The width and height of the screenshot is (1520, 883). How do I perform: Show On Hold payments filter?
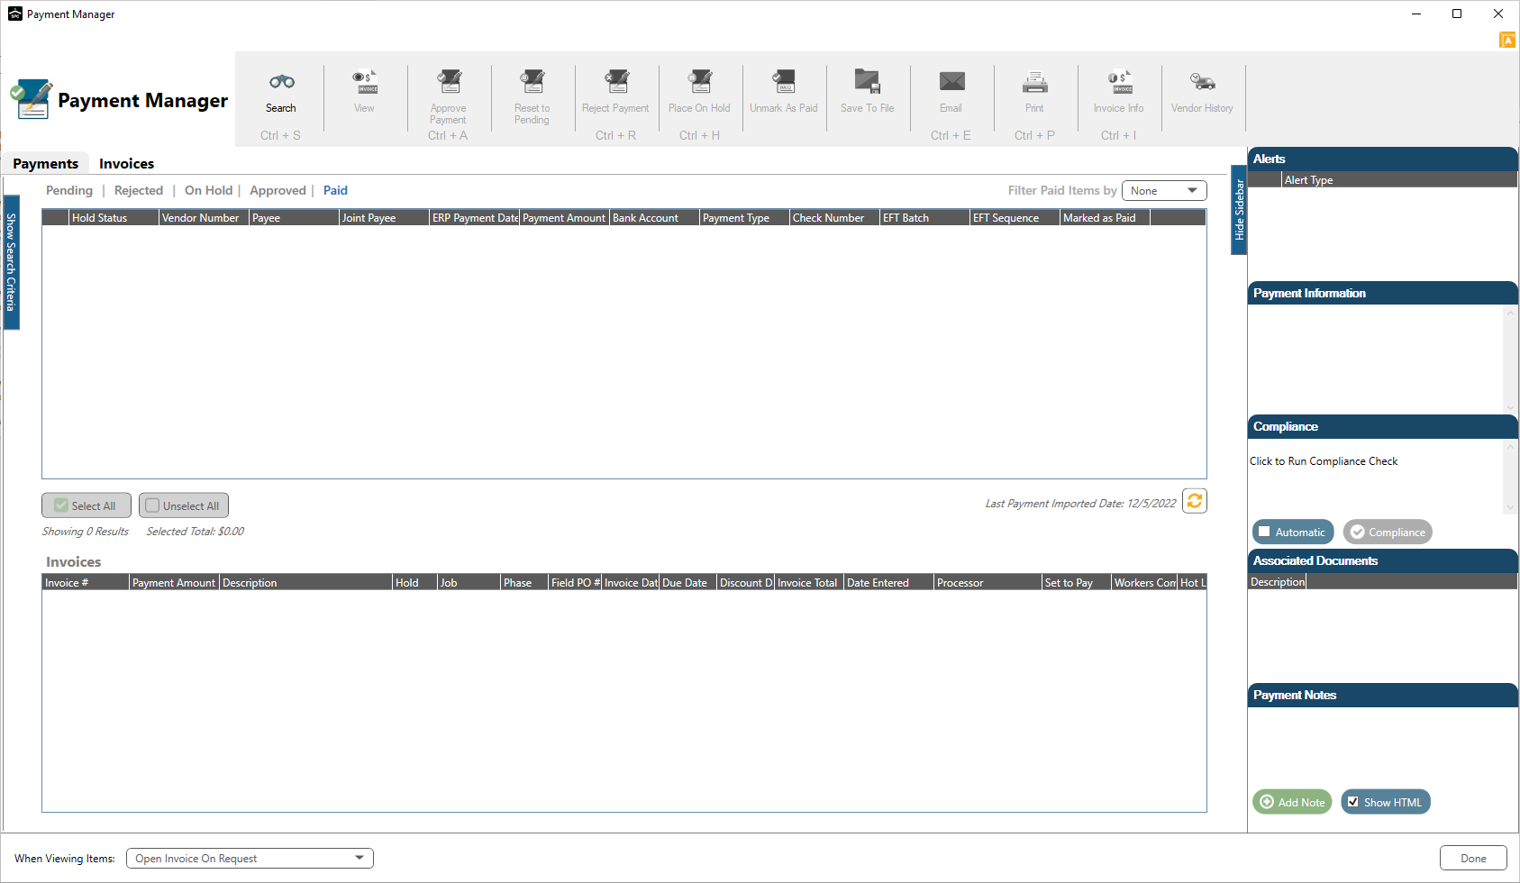coord(208,191)
